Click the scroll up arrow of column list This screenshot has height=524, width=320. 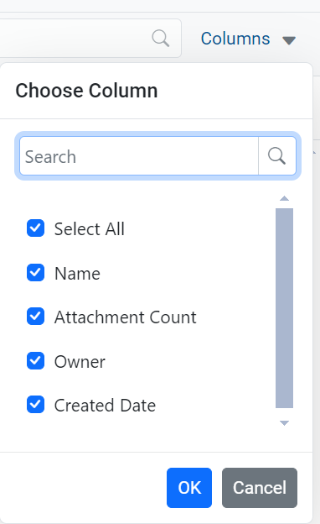284,198
